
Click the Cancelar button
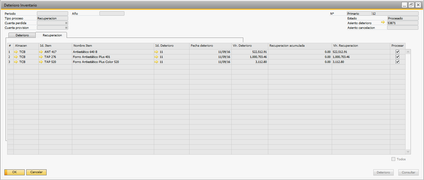pos(36,172)
